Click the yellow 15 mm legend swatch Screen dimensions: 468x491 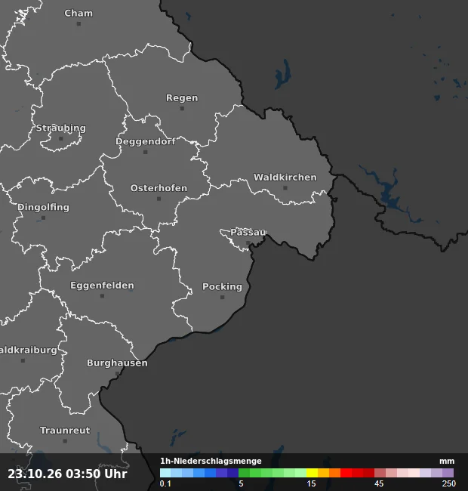pos(312,473)
